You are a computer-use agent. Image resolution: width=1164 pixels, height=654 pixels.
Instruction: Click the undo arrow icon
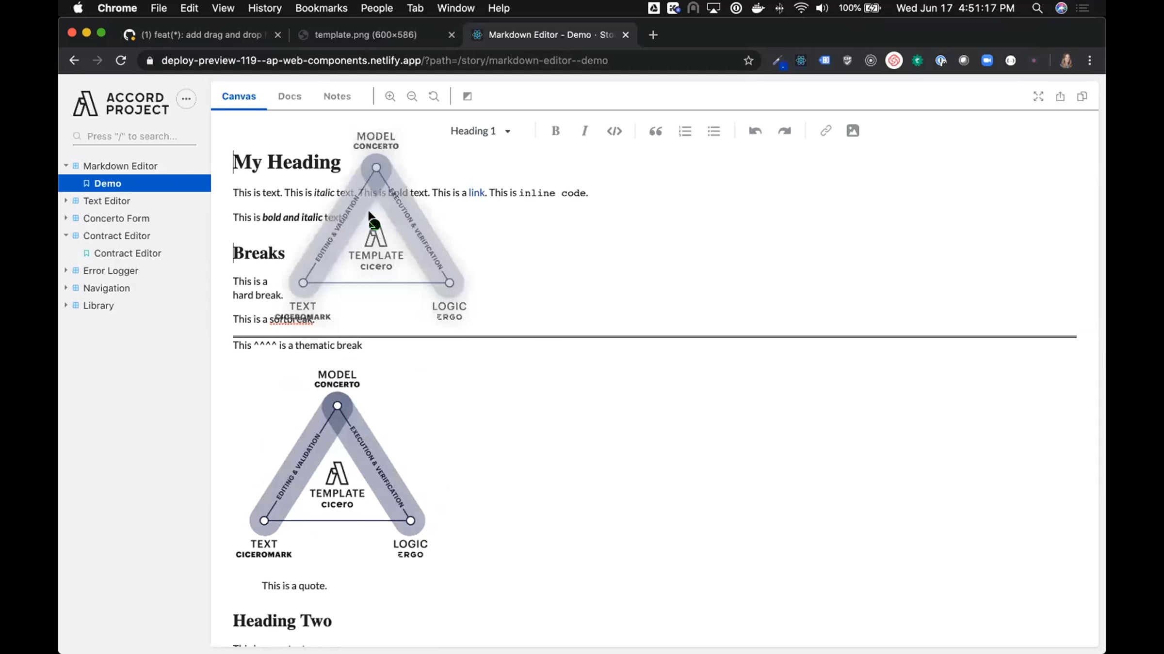click(x=755, y=131)
